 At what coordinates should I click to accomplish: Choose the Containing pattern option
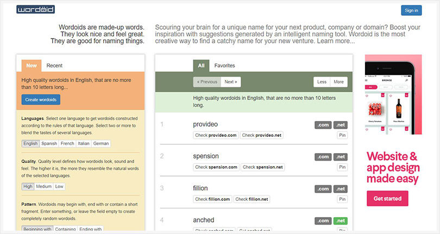click(65, 229)
